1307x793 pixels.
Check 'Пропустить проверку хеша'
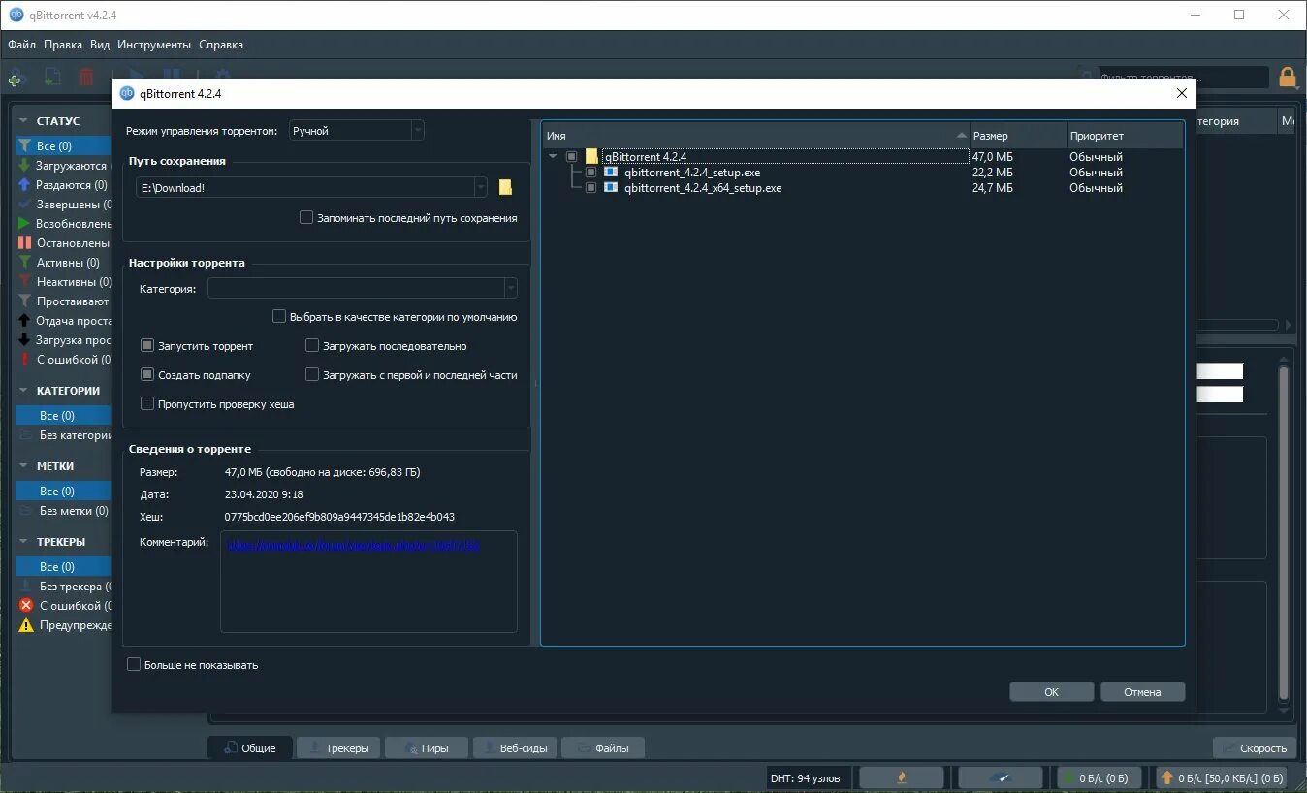coord(147,404)
